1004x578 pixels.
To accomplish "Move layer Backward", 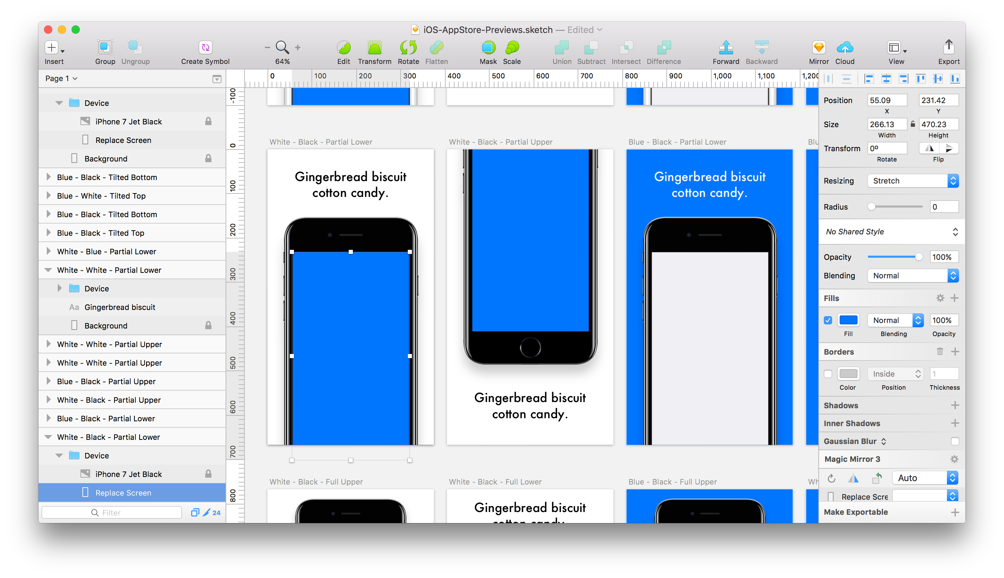I will [x=761, y=48].
